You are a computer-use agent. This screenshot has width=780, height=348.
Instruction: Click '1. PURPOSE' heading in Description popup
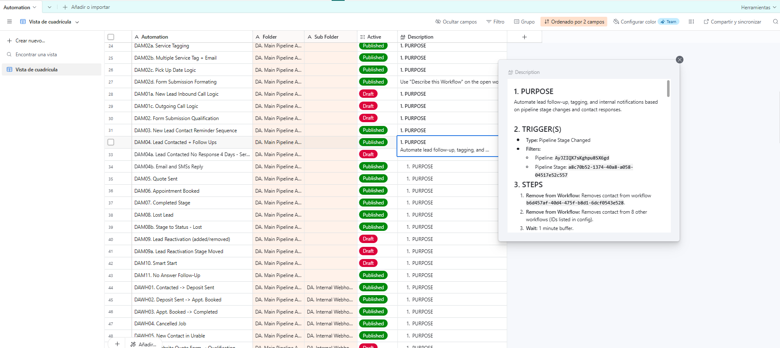[x=534, y=92]
